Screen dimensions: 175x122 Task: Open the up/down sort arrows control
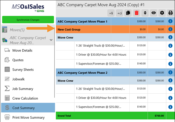pyautogui.click(x=145, y=13)
